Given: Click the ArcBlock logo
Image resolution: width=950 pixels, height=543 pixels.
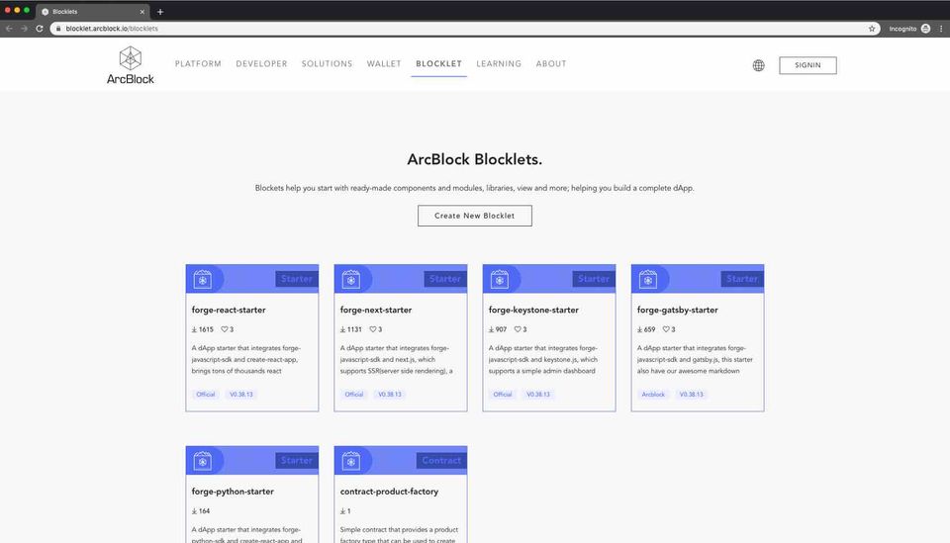Looking at the screenshot, I should [130, 64].
